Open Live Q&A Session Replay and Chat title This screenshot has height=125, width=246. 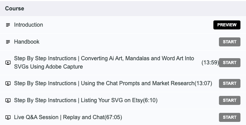(59, 117)
